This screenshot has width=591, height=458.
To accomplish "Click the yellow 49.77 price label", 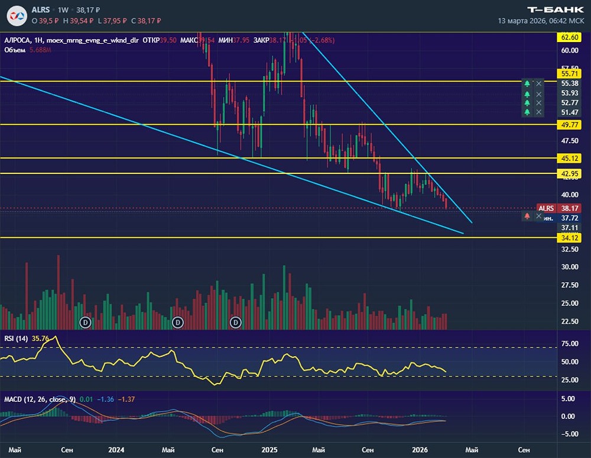I will point(570,124).
